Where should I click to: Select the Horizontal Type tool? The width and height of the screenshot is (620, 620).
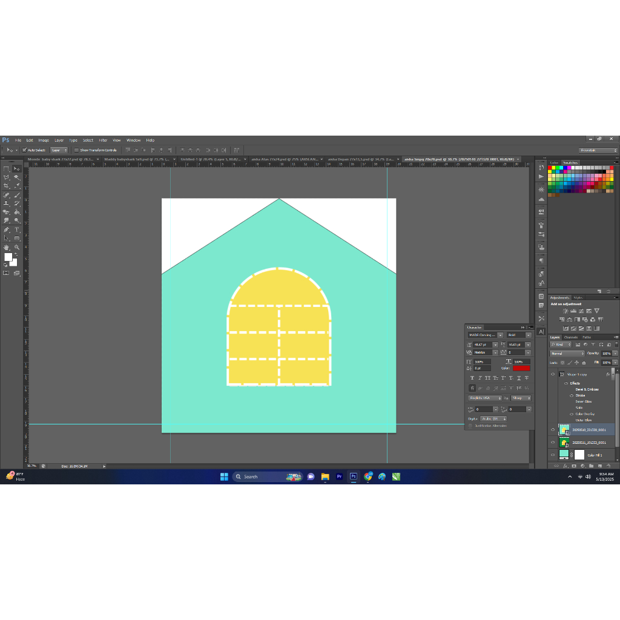click(17, 229)
